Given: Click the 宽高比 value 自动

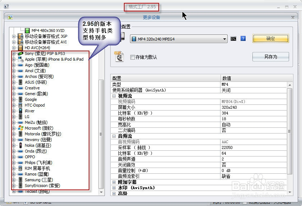Looking at the screenshot, I should point(226,125).
